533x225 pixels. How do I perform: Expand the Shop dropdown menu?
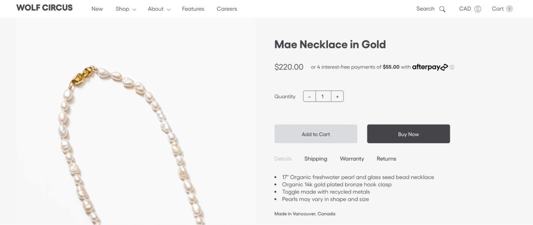pos(125,9)
